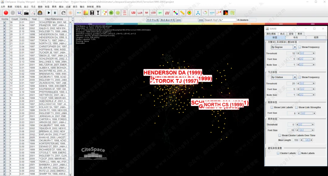The image size is (328, 176).
Task: Click the red record button in toolbar
Action: [x=6, y=13]
